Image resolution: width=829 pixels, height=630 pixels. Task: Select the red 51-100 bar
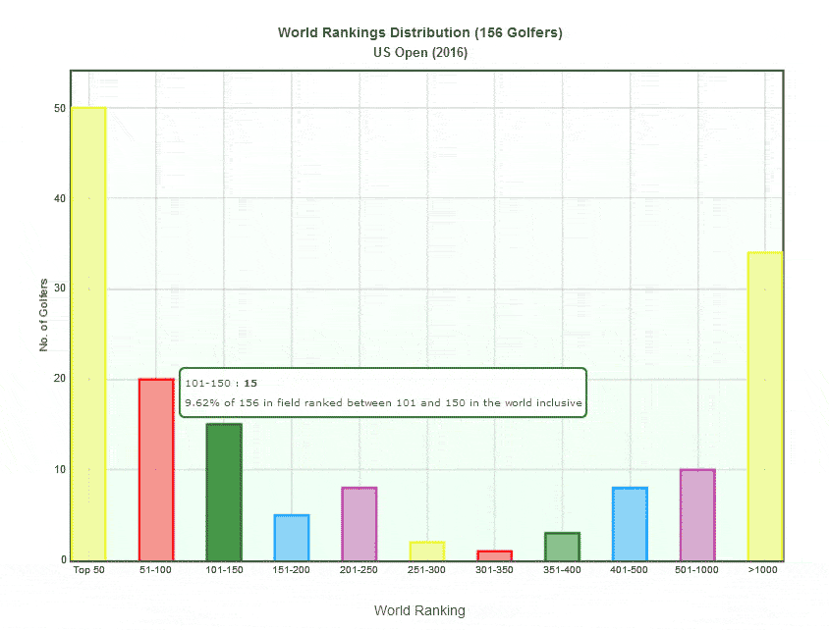coord(156,469)
